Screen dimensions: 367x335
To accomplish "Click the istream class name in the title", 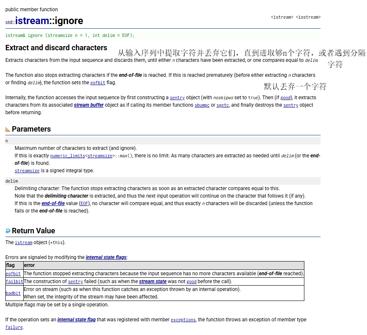I will click(32, 21).
